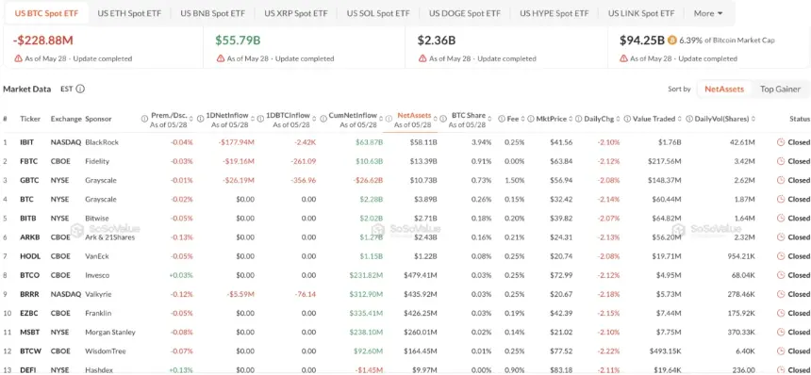Click the clock status icon for IBIT
This screenshot has height=375, width=811.
pos(781,142)
